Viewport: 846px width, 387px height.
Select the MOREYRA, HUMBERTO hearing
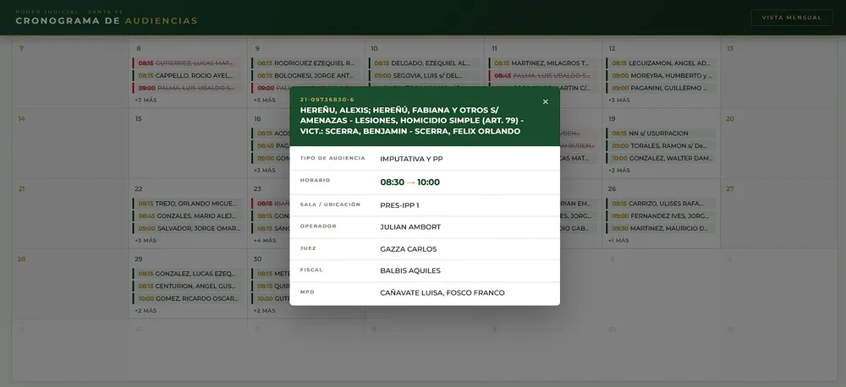point(661,75)
